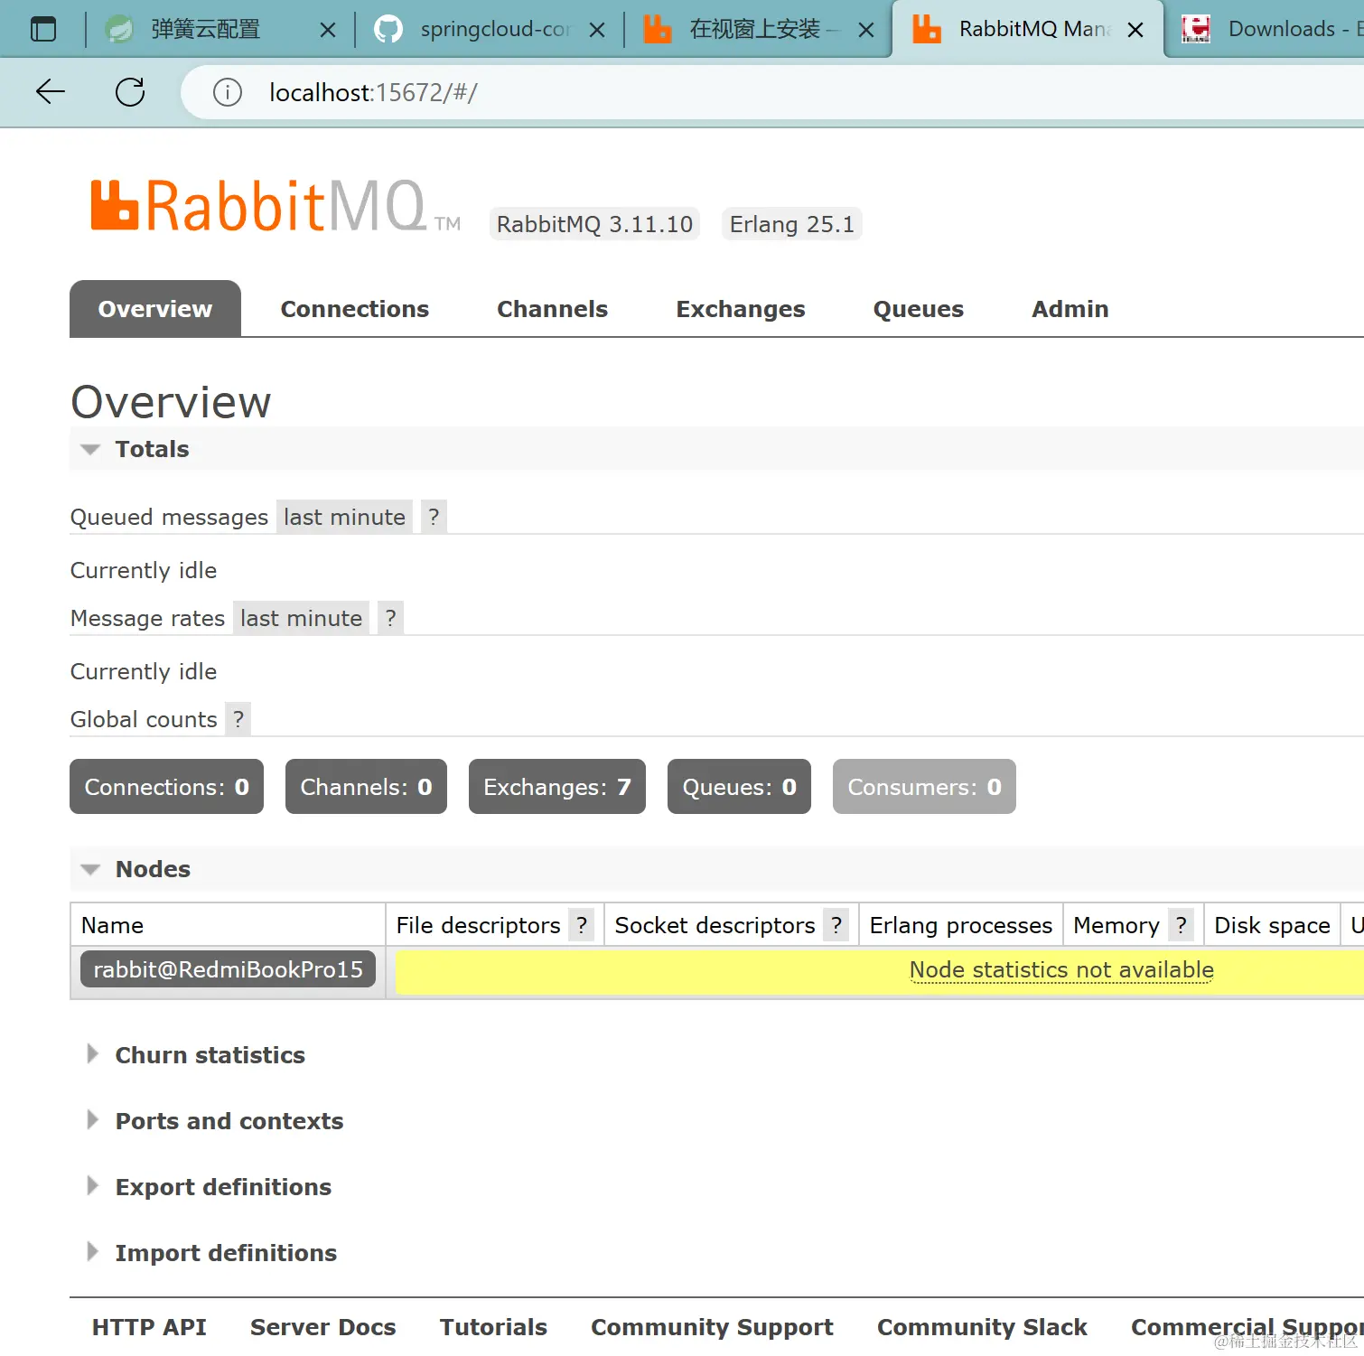Close the 在视窗上安装 tab
Screen dimensions: 1364x1356
(x=866, y=30)
